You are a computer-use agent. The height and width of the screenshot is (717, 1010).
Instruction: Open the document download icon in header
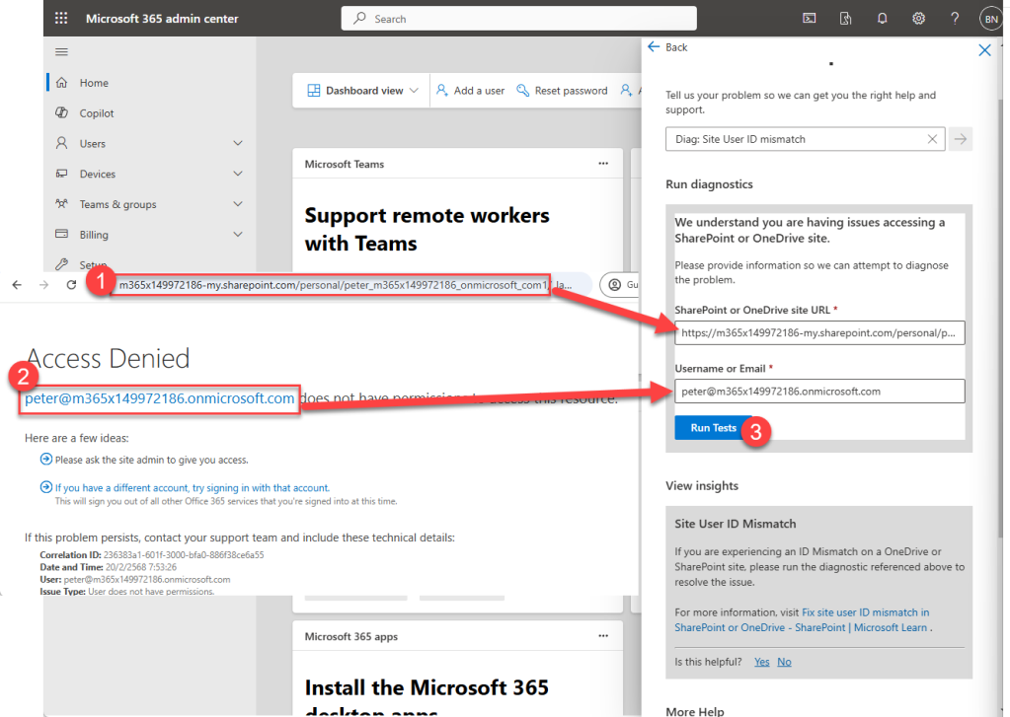pyautogui.click(x=846, y=19)
